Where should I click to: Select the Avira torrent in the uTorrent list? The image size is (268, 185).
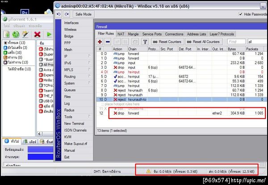(46, 70)
